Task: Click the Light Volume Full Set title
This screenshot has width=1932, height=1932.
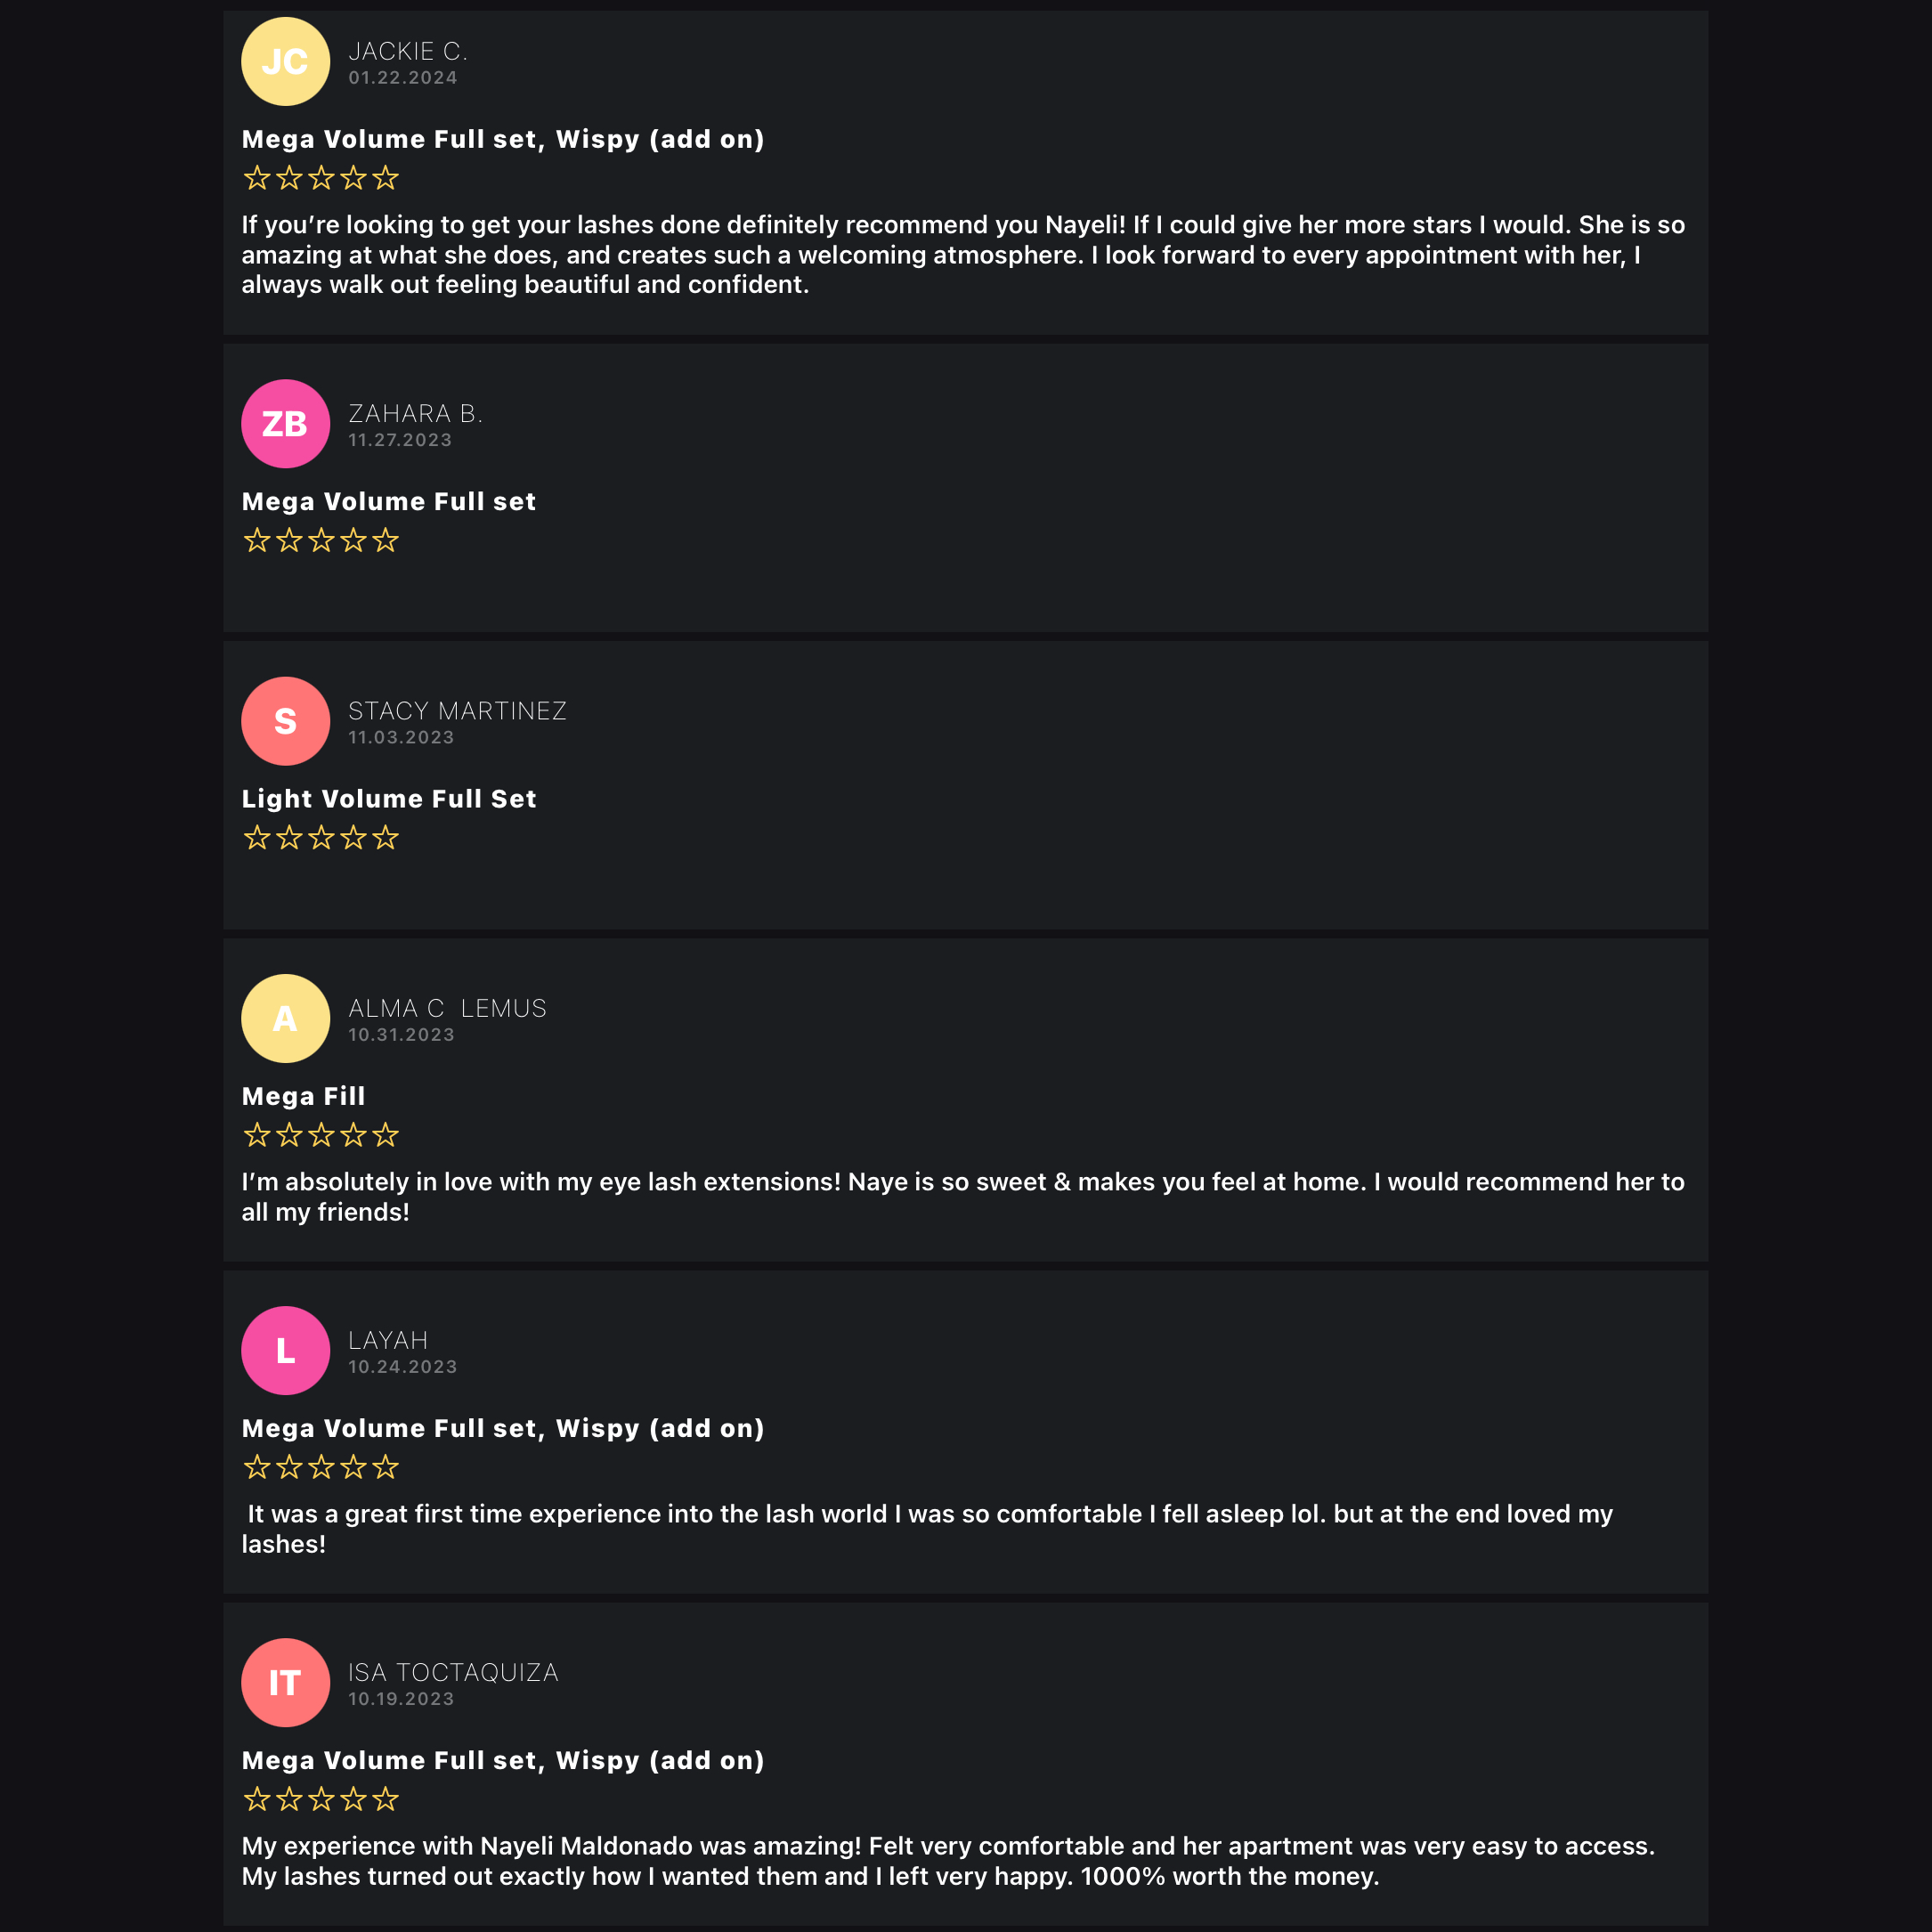Action: (x=389, y=798)
